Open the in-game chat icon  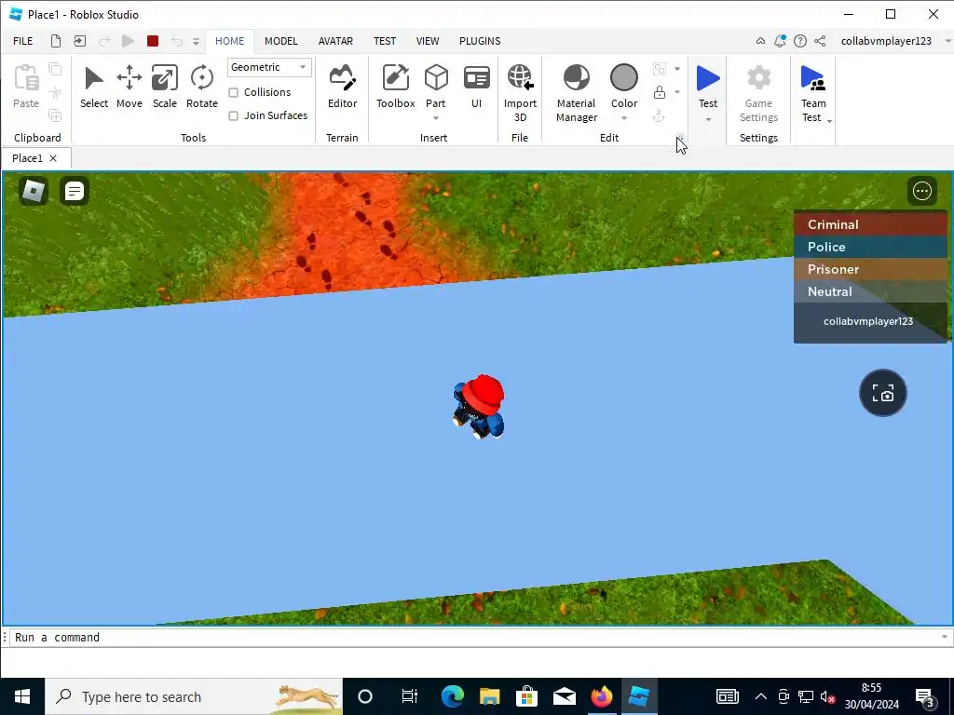coord(75,191)
